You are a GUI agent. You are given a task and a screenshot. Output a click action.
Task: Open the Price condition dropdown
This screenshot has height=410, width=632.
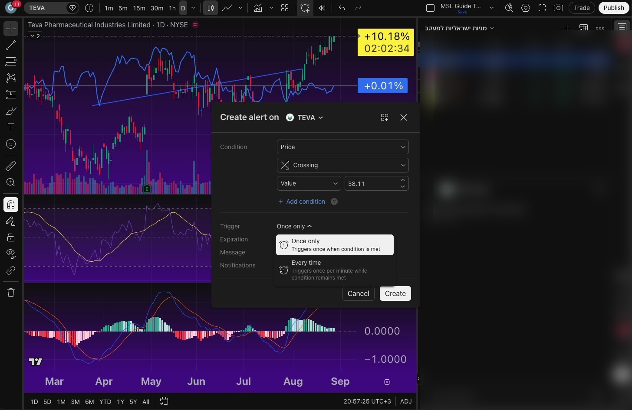[x=342, y=147]
